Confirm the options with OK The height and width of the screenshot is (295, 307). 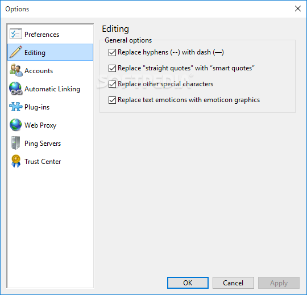188,283
